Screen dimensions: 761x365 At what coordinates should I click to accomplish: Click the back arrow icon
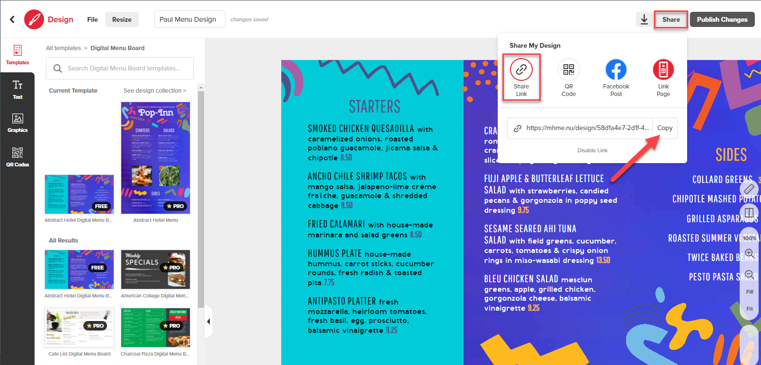12,19
